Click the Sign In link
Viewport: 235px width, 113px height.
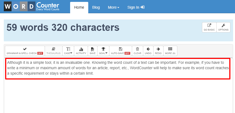[x=136, y=7]
